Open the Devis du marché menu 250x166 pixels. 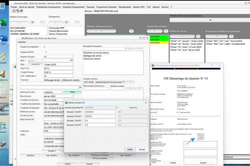[26, 7]
